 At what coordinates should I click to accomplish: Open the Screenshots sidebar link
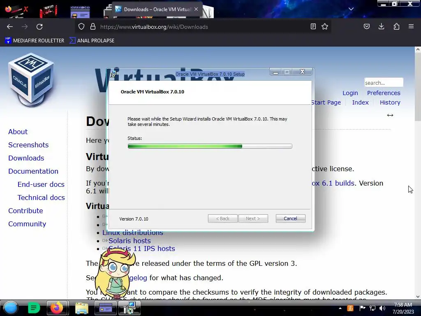point(28,145)
